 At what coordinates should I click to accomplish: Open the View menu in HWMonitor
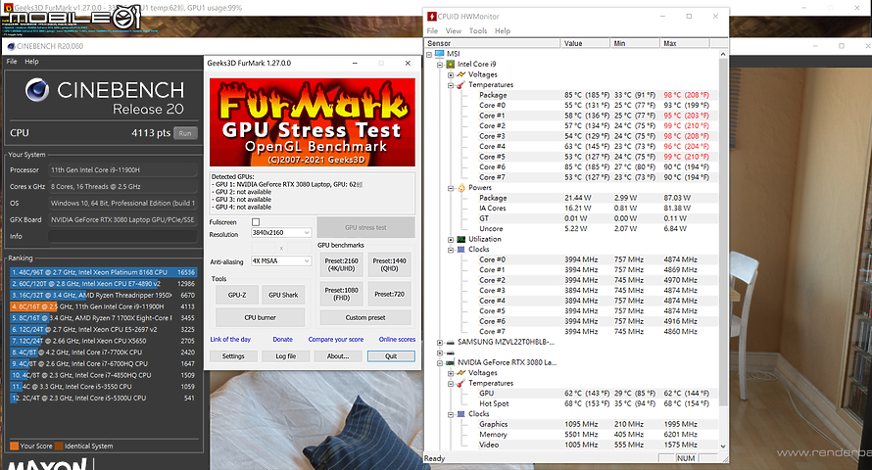tap(454, 31)
